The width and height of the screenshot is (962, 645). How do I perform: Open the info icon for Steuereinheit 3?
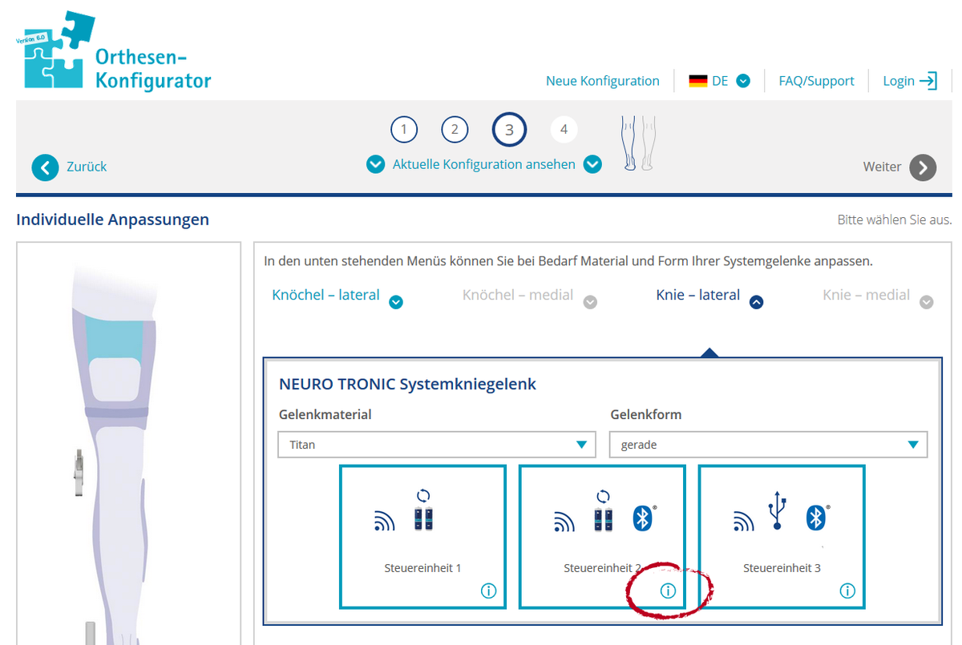[847, 591]
